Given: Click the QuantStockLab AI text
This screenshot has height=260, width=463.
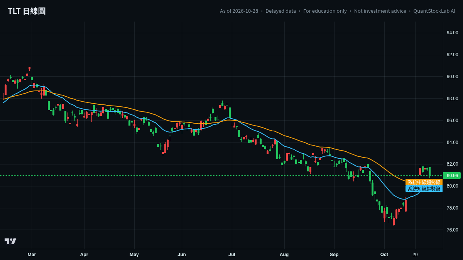Looking at the screenshot, I should point(434,11).
